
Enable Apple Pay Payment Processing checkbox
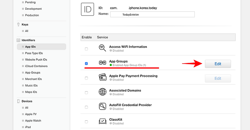(86, 78)
